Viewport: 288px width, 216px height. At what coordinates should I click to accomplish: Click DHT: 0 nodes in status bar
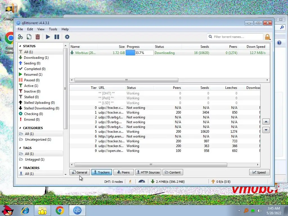(x=114, y=182)
